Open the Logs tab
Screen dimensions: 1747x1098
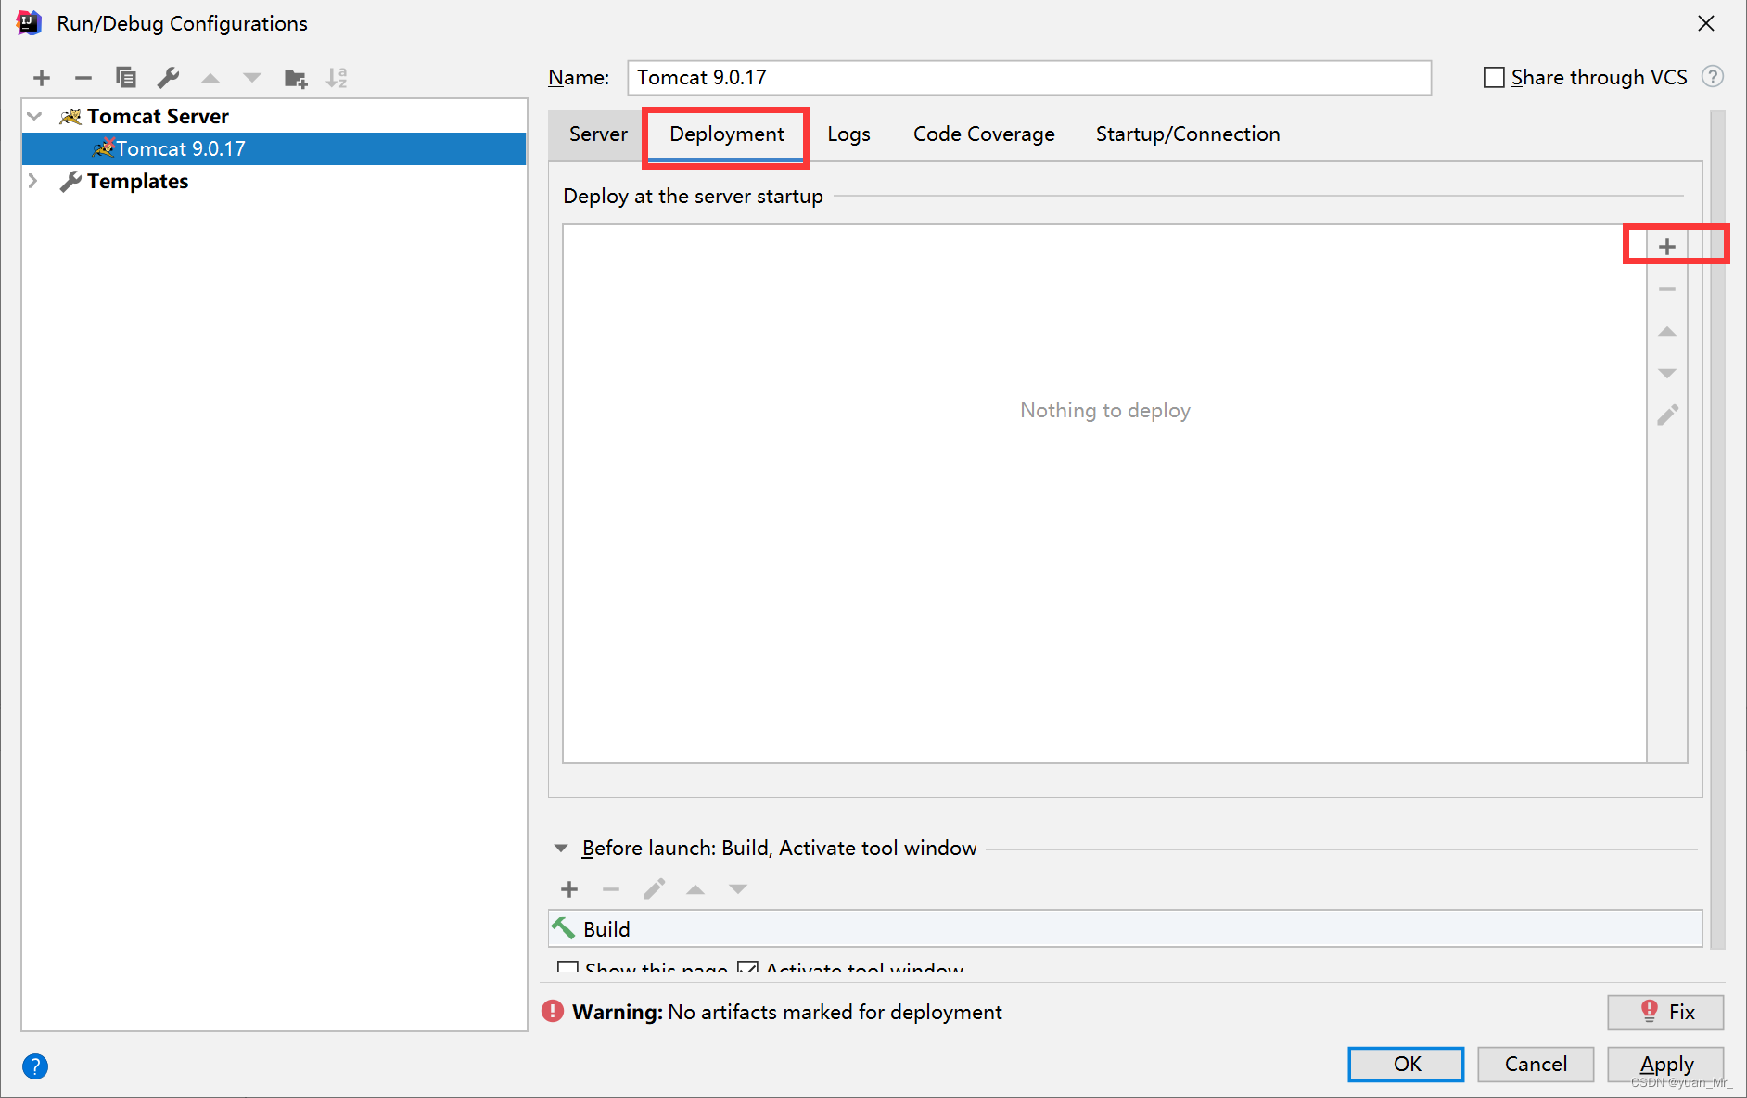click(848, 134)
